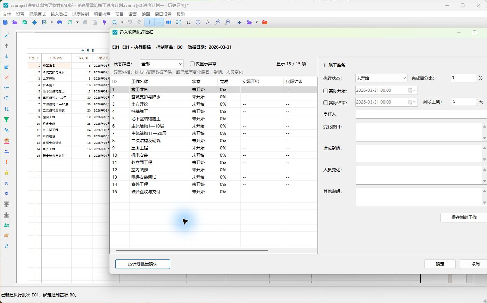487x303 pixels.
Task: Click the 责任人 input field
Action: [421, 114]
